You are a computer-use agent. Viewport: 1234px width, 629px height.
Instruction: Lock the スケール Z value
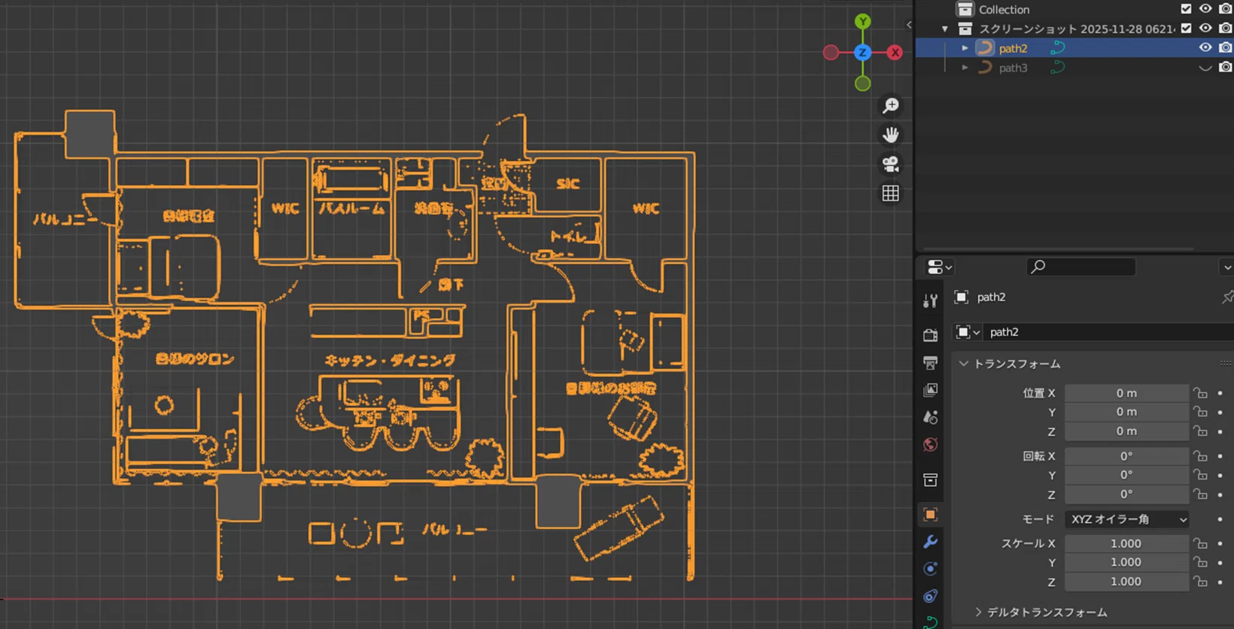(1200, 582)
